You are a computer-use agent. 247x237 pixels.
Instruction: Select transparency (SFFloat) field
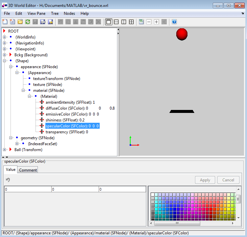pyautogui.click(x=67, y=132)
